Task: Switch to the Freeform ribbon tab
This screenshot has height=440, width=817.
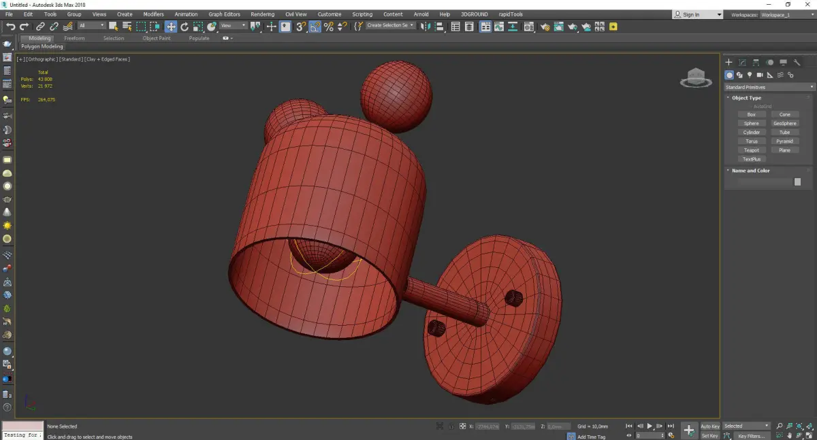Action: [74, 38]
